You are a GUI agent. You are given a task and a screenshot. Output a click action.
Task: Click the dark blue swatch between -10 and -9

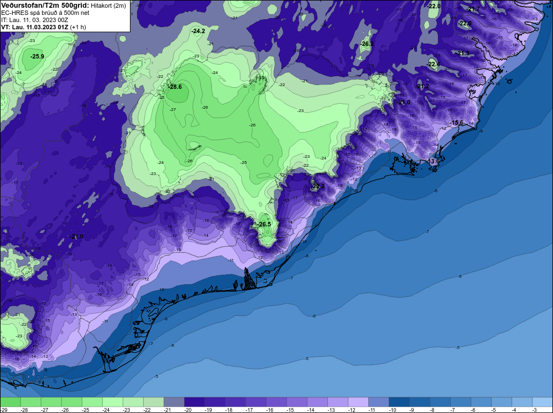(x=399, y=402)
